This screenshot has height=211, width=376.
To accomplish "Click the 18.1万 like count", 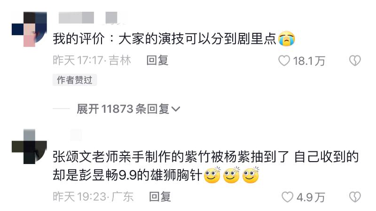I will 309,61.
